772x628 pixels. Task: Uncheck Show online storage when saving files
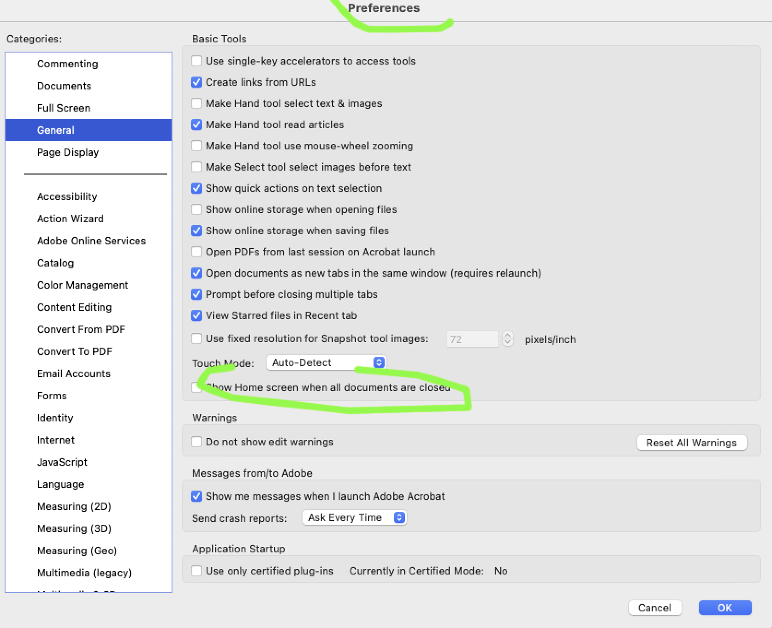coord(196,231)
